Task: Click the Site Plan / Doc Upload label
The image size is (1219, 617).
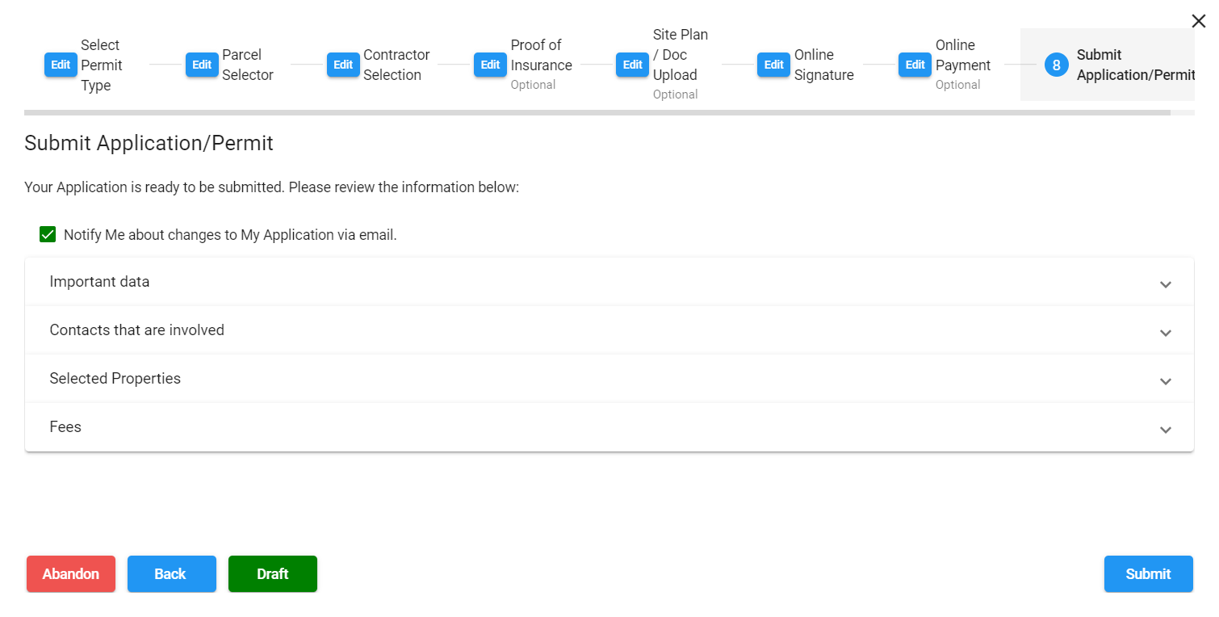Action: click(x=681, y=55)
